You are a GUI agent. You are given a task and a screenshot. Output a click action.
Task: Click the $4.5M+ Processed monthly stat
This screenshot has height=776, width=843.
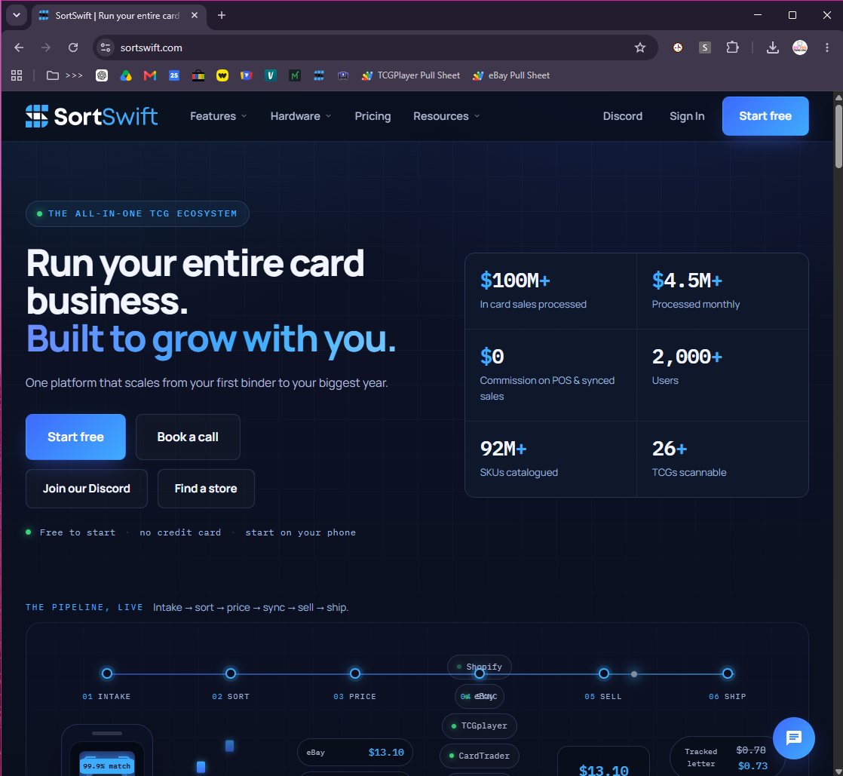tap(722, 291)
